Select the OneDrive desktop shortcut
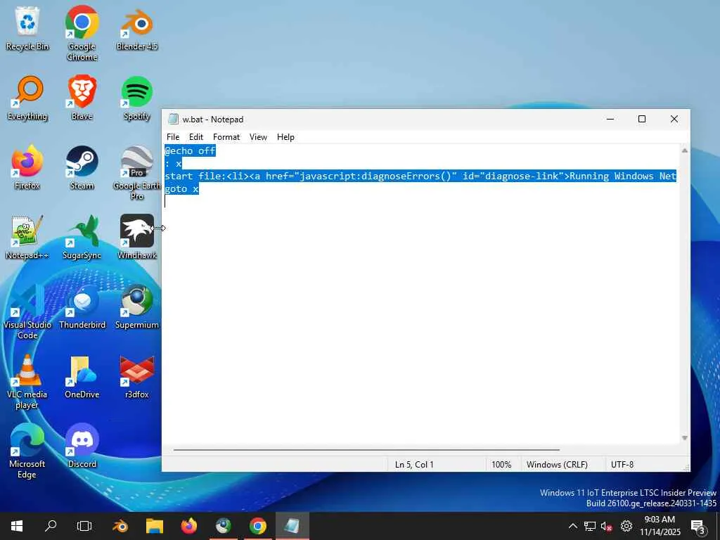The image size is (720, 540). click(x=82, y=377)
